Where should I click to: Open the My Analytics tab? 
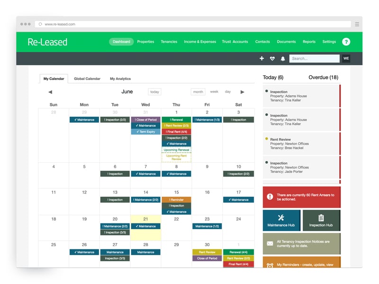pyautogui.click(x=120, y=79)
